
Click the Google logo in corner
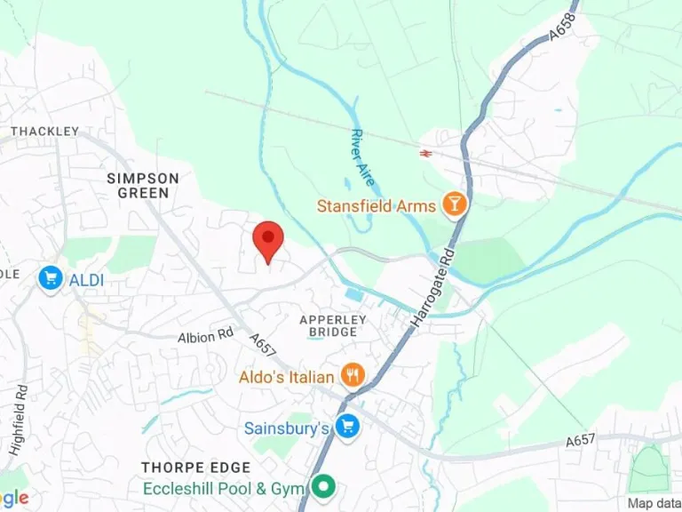pyautogui.click(x=13, y=497)
